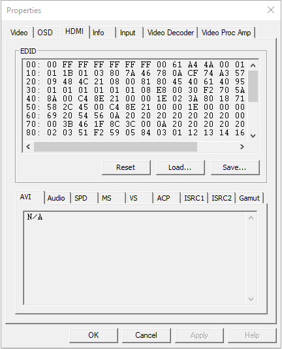Select the Gamut tab
The width and height of the screenshot is (282, 349).
249,198
